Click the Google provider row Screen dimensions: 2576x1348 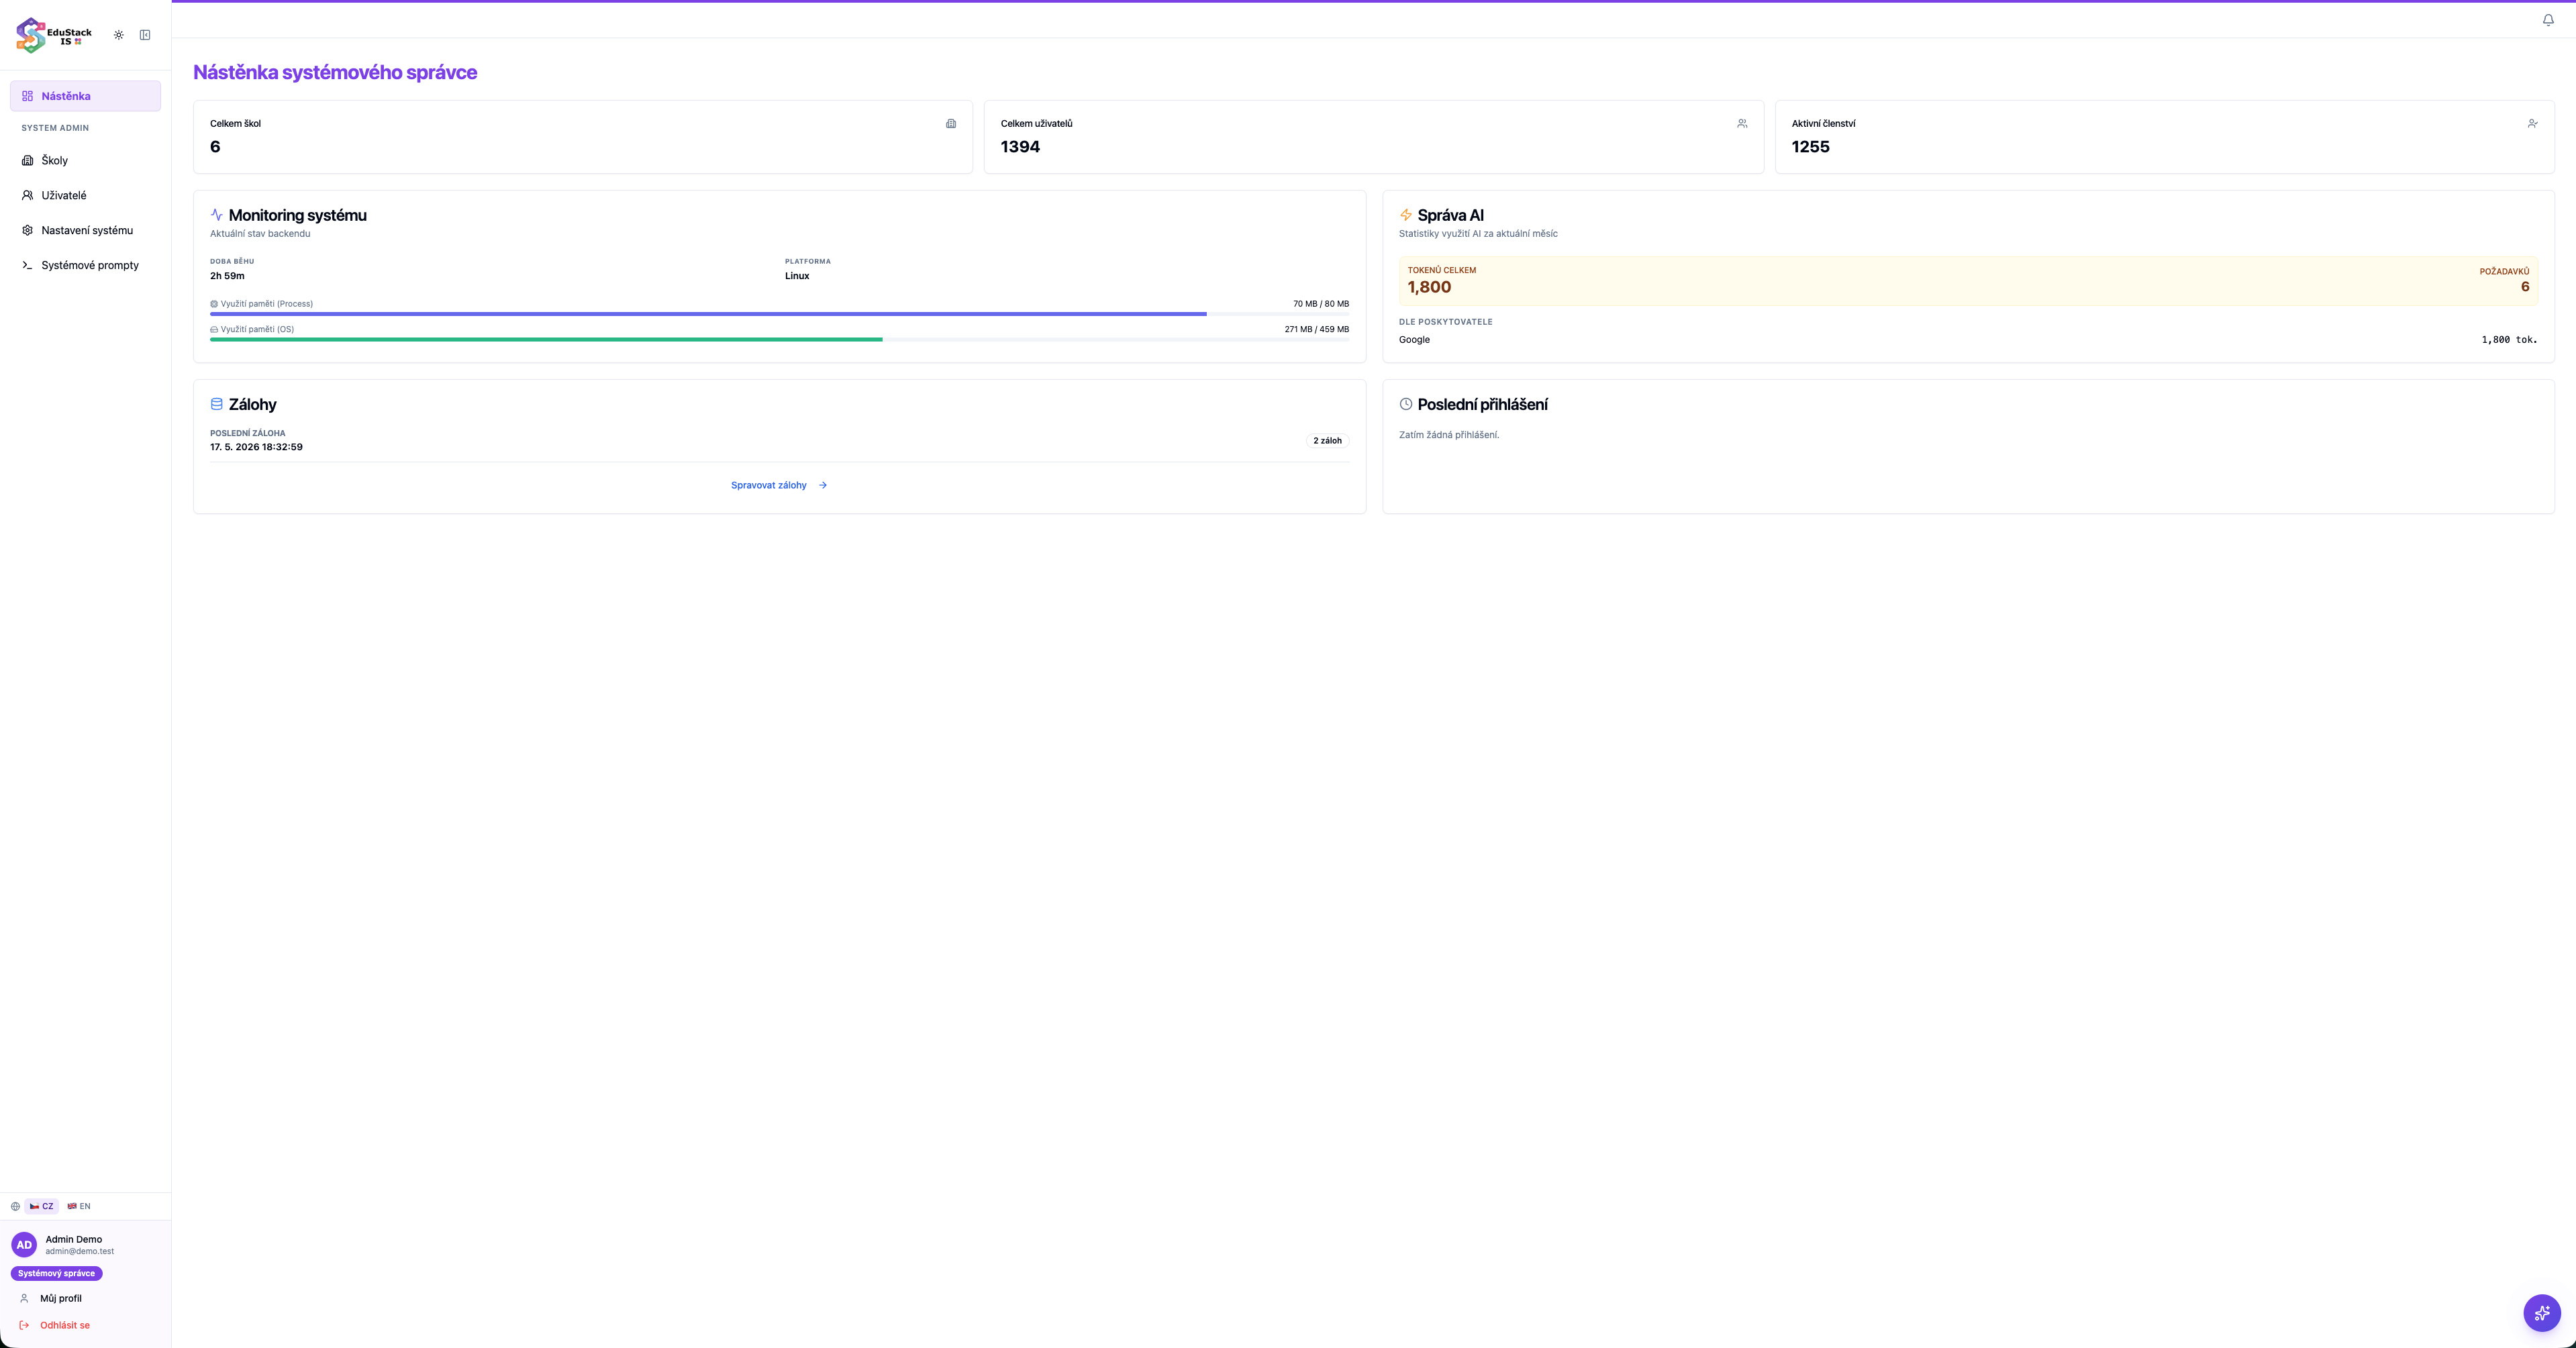1968,340
